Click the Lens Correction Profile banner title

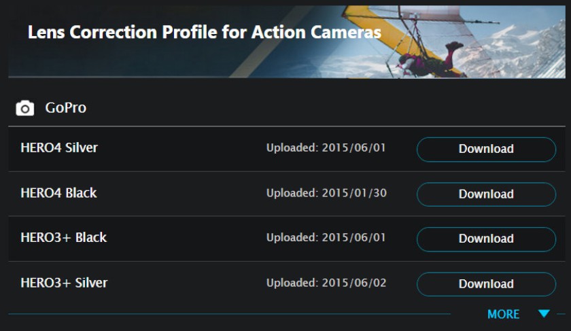pyautogui.click(x=205, y=33)
